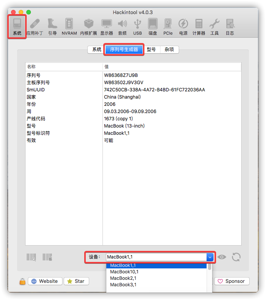The width and height of the screenshot is (266, 300).
Task: Switch to the 型号 tab
Action: [151, 49]
